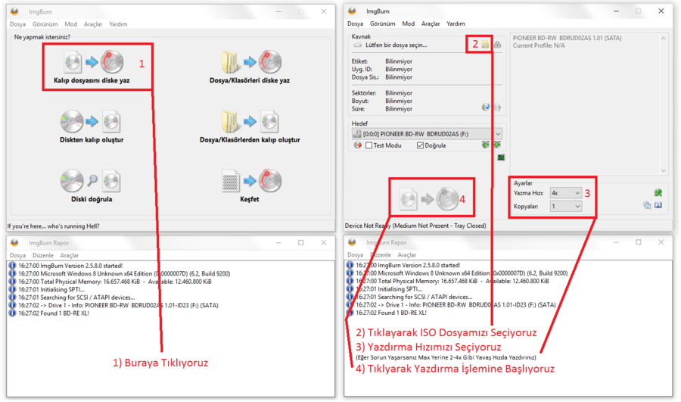Click the green down-arrow tray icon under Hedef
Image resolution: width=681 pixels, height=402 pixels.
pos(497,145)
